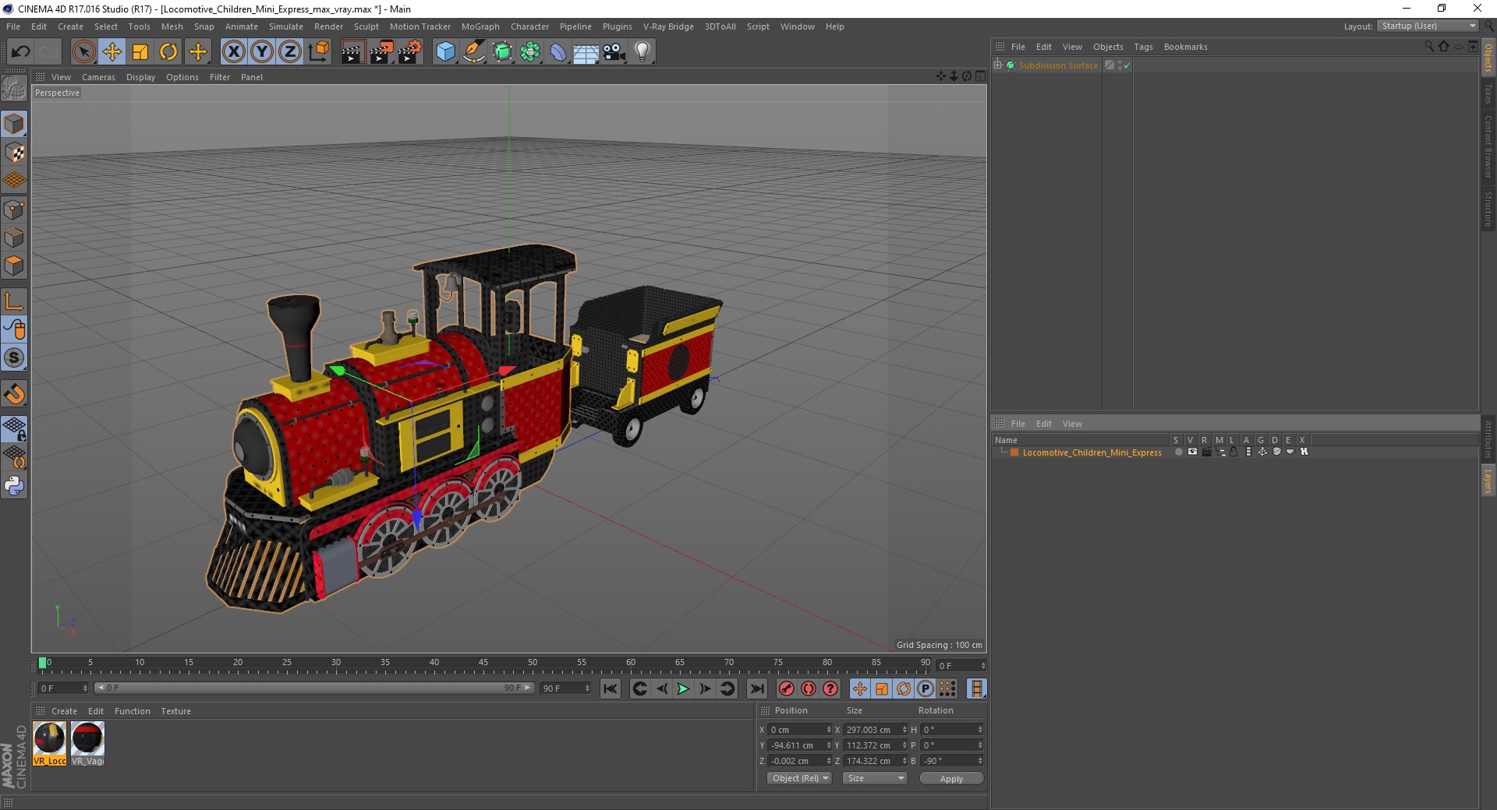Activate the Move tool
The image size is (1497, 810).
tap(112, 52)
